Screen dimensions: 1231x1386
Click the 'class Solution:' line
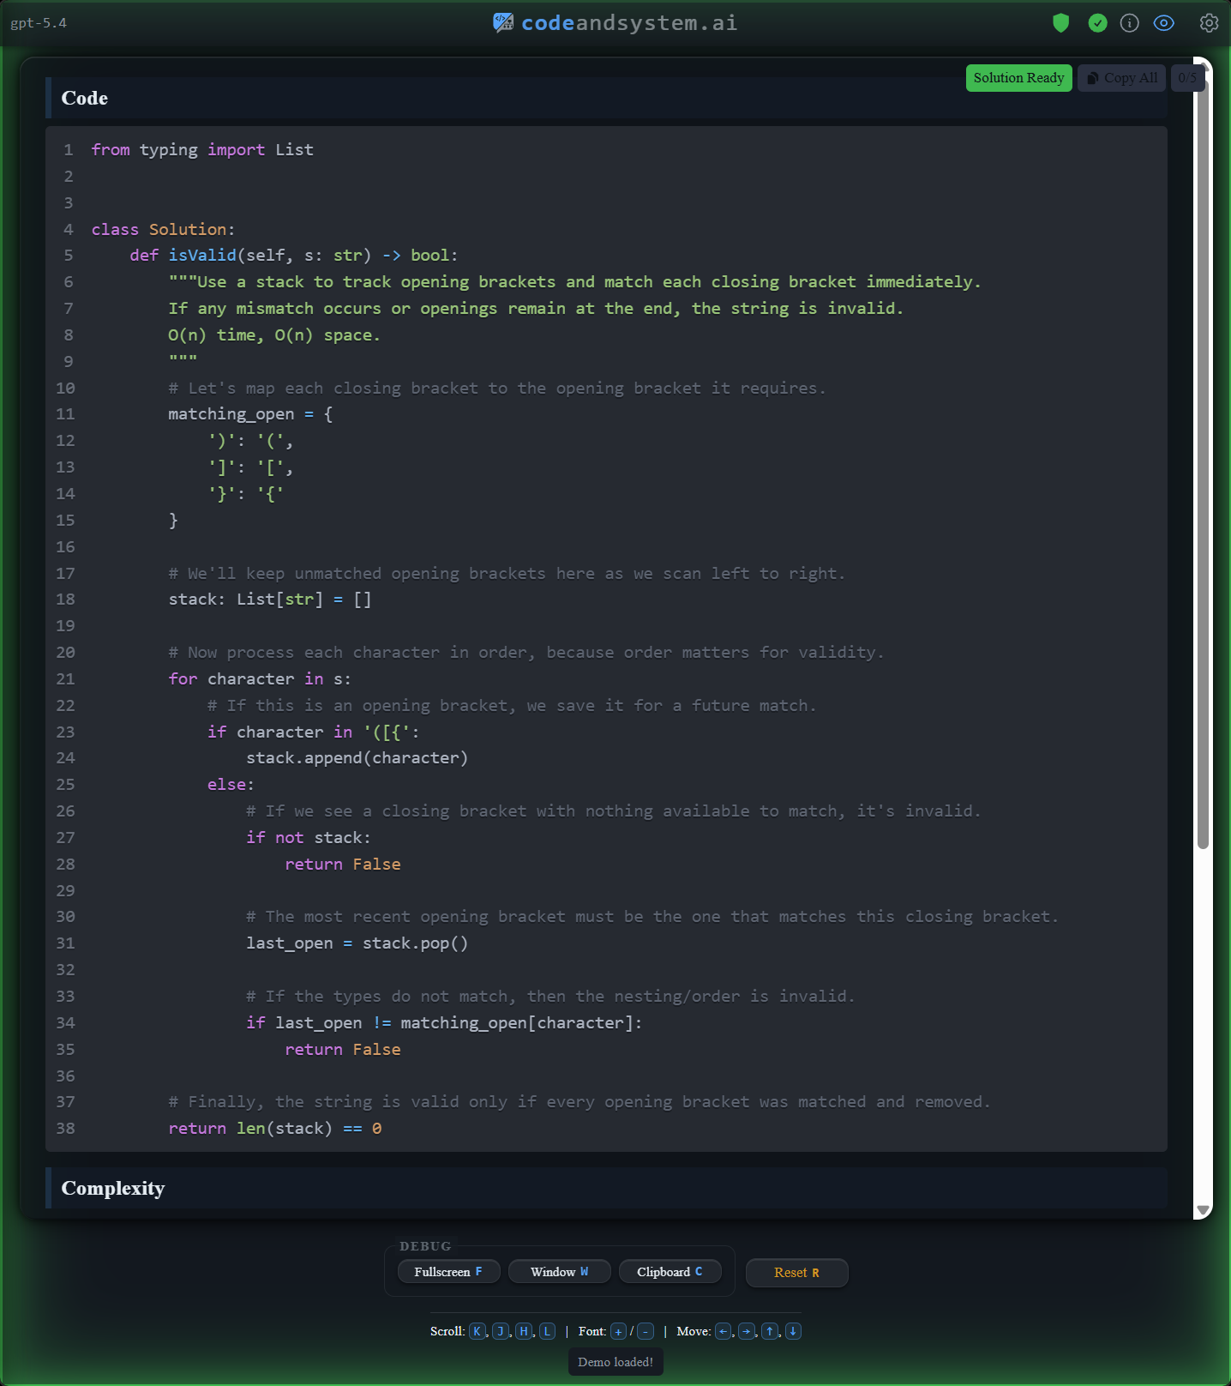[163, 229]
